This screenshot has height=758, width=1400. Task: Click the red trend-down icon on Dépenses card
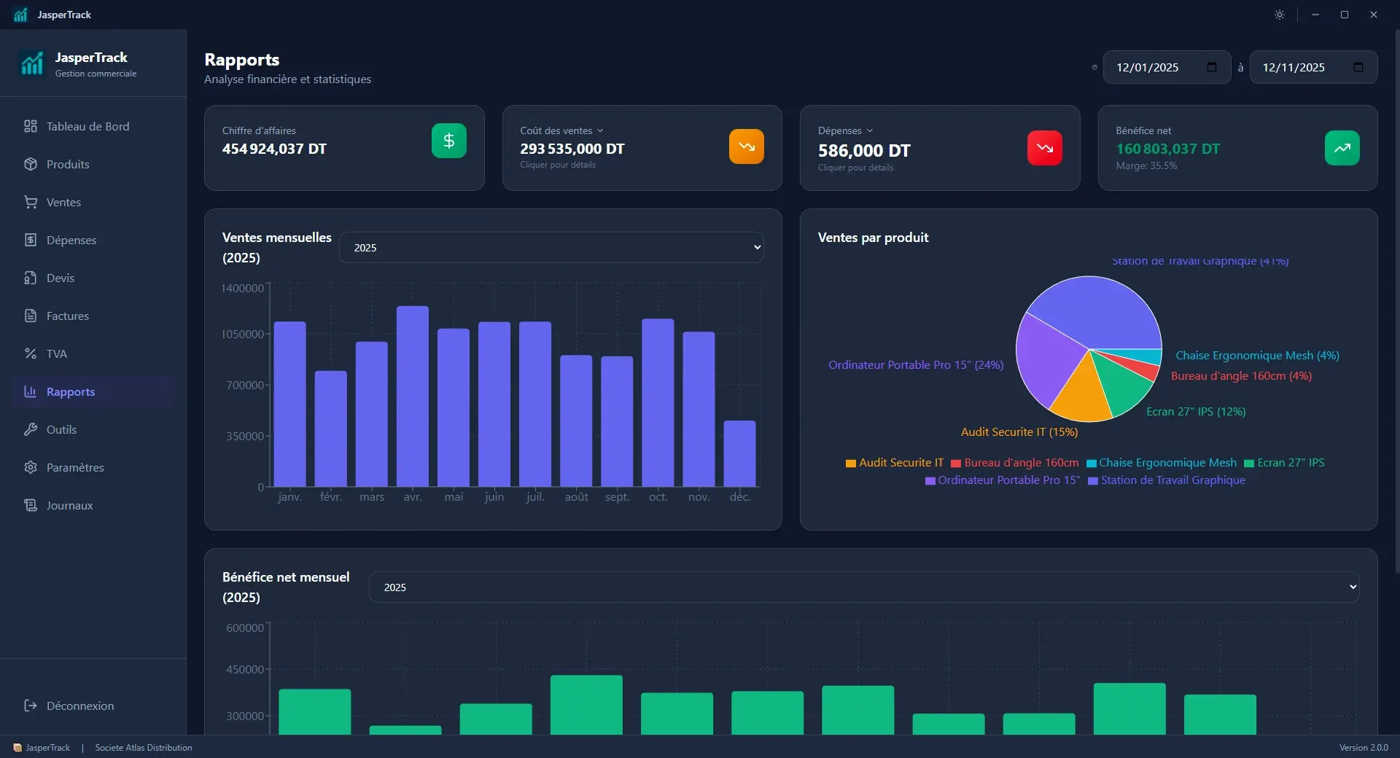[1045, 148]
